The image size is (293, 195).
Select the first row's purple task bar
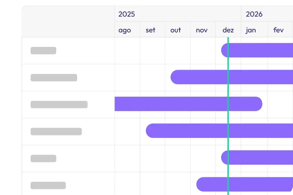click(261, 50)
